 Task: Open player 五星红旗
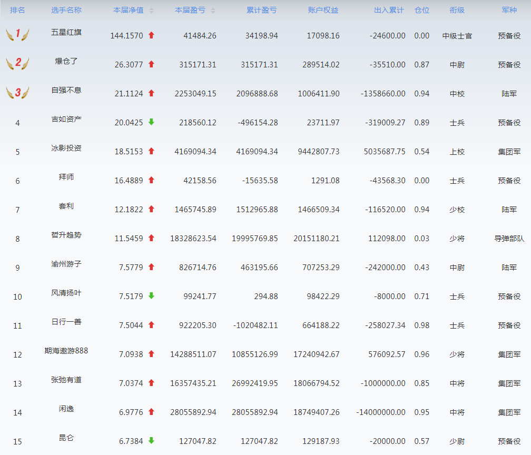click(66, 32)
